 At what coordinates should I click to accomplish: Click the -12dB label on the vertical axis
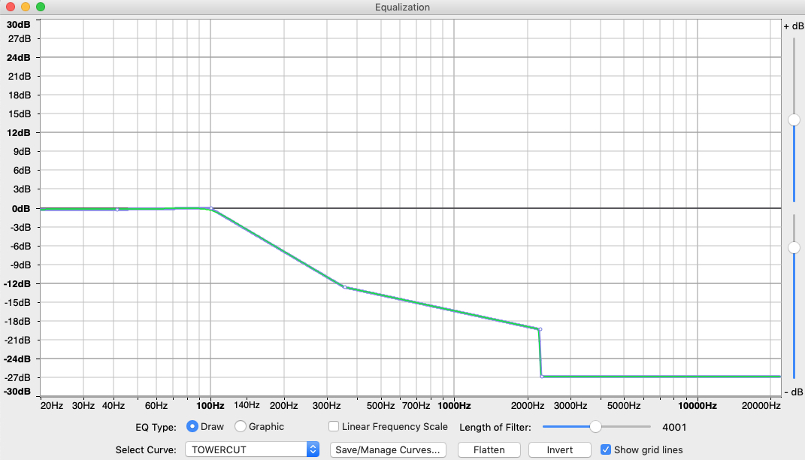click(17, 283)
